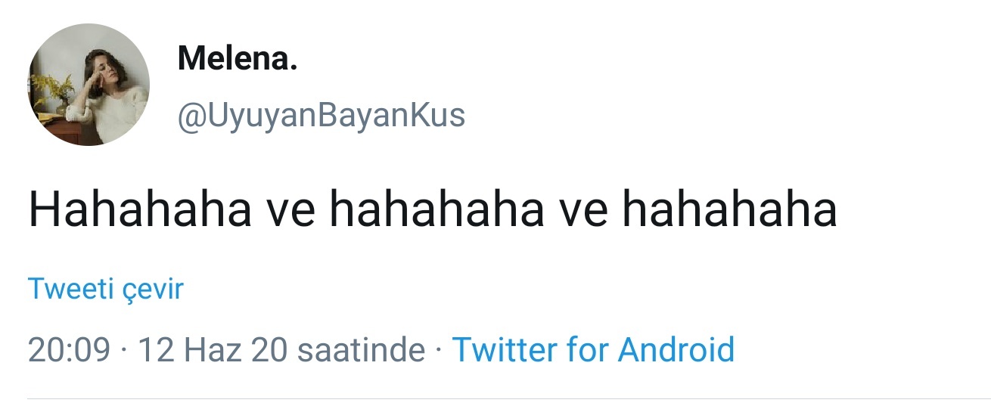This screenshot has height=406, width=991.
Task: Open the Twitter for Android source link
Action: [x=592, y=350]
